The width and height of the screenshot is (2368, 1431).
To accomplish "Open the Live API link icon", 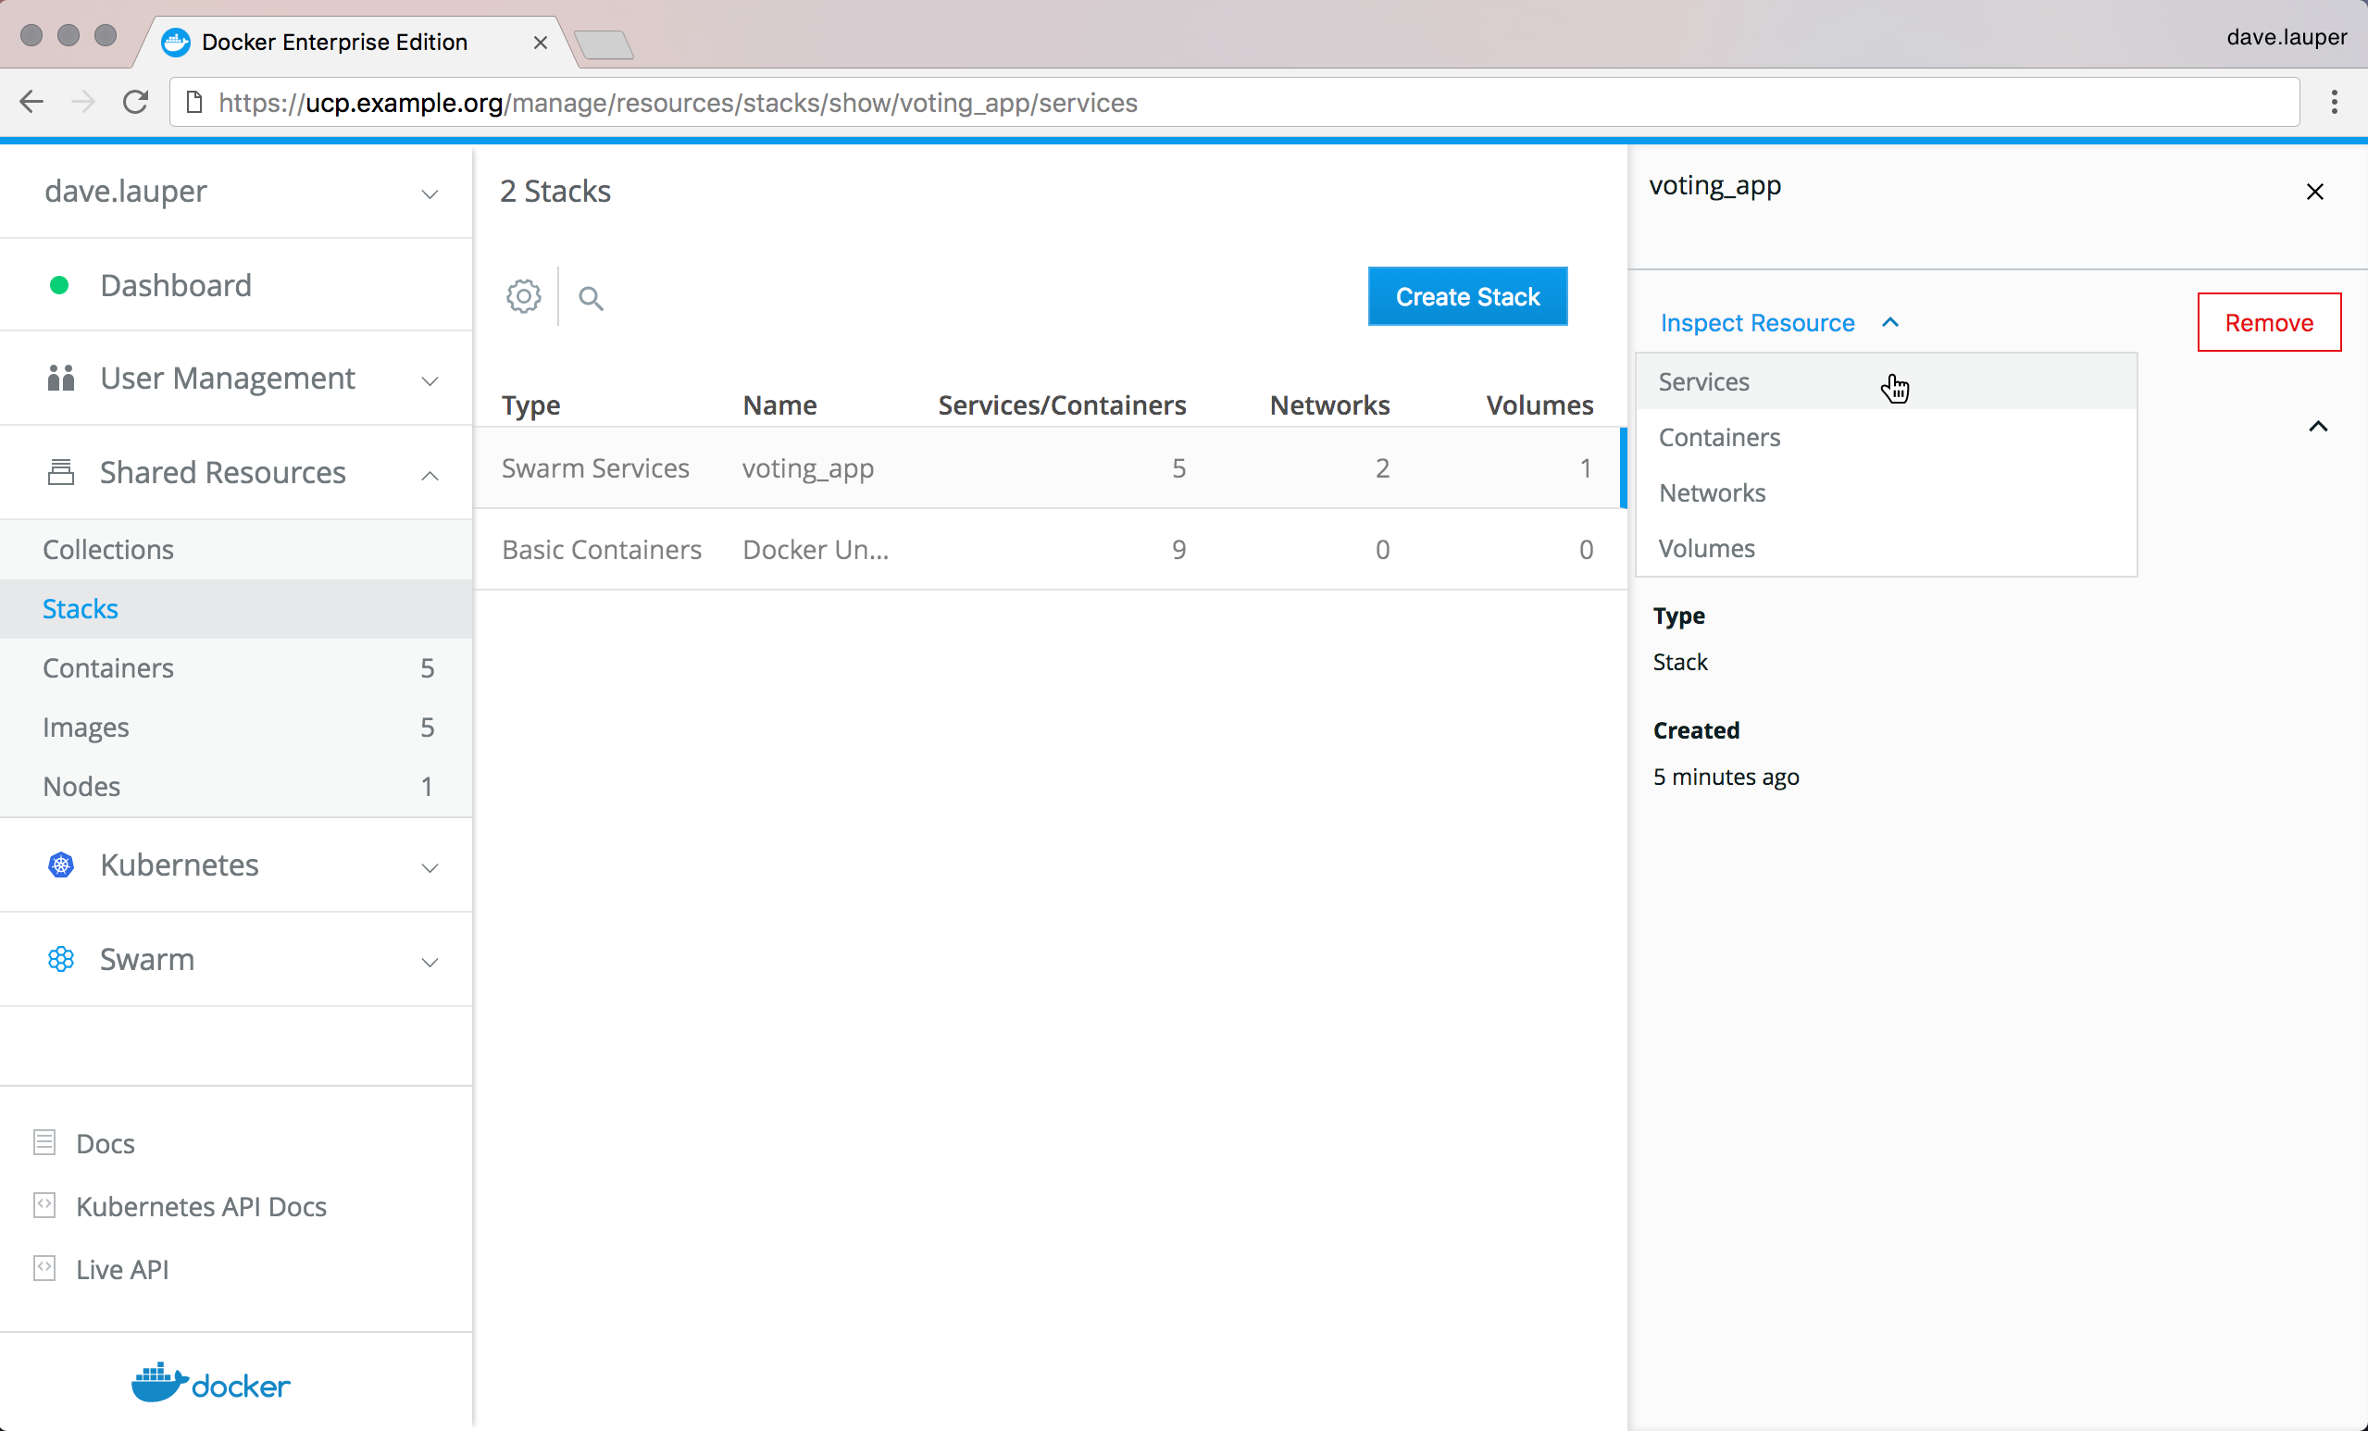I will (x=44, y=1269).
